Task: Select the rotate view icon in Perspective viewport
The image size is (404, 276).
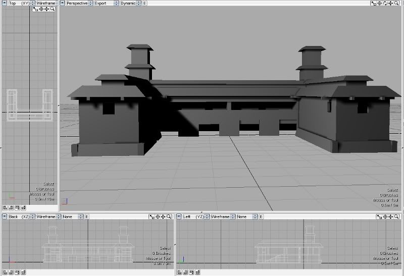Action: [386, 3]
